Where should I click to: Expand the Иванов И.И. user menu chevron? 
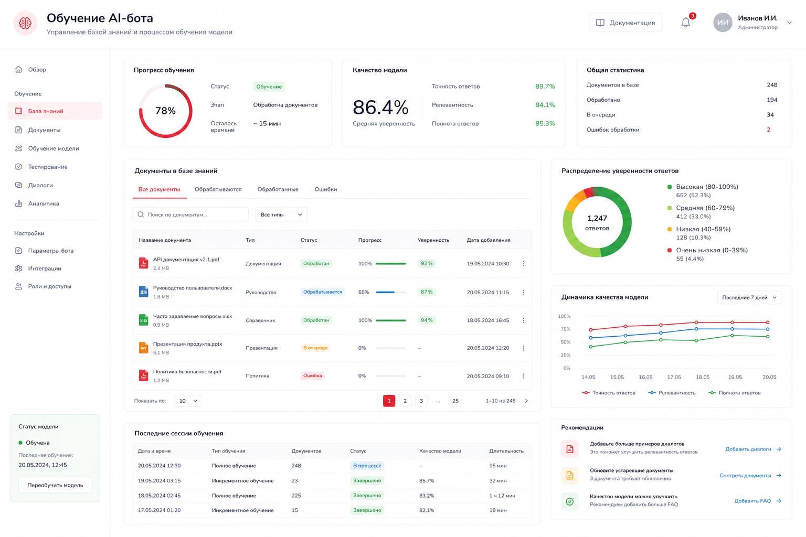click(789, 23)
